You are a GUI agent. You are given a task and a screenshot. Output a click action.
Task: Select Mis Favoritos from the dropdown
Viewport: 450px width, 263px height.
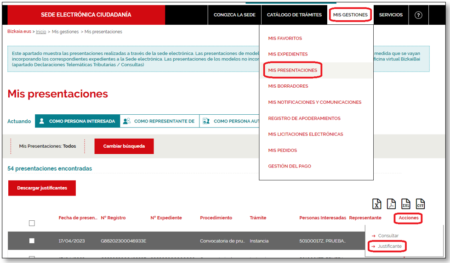[x=285, y=38]
